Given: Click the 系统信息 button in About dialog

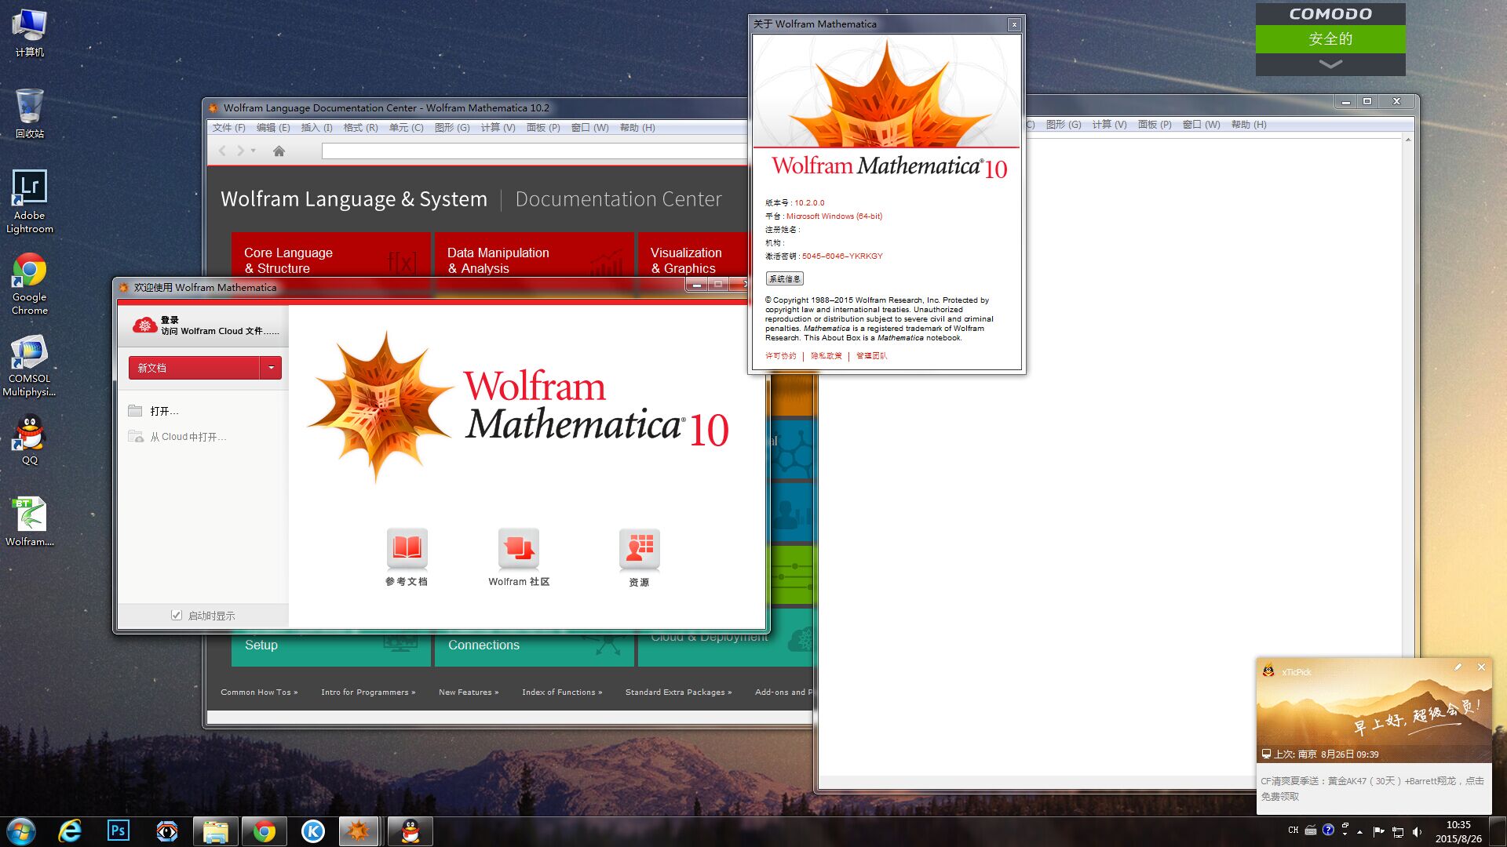Looking at the screenshot, I should click(x=784, y=279).
